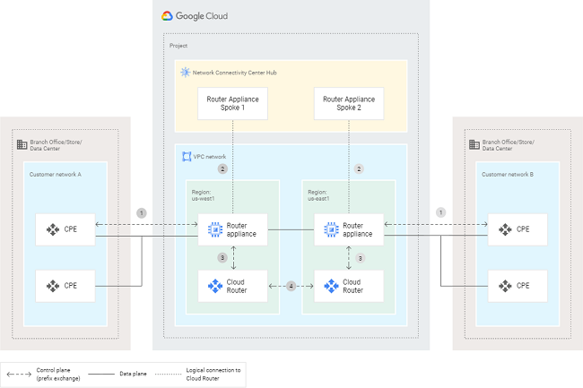Image resolution: width=583 pixels, height=388 pixels.
Task: Click the solid line sample beside 'Data plane'
Action: [x=100, y=374]
